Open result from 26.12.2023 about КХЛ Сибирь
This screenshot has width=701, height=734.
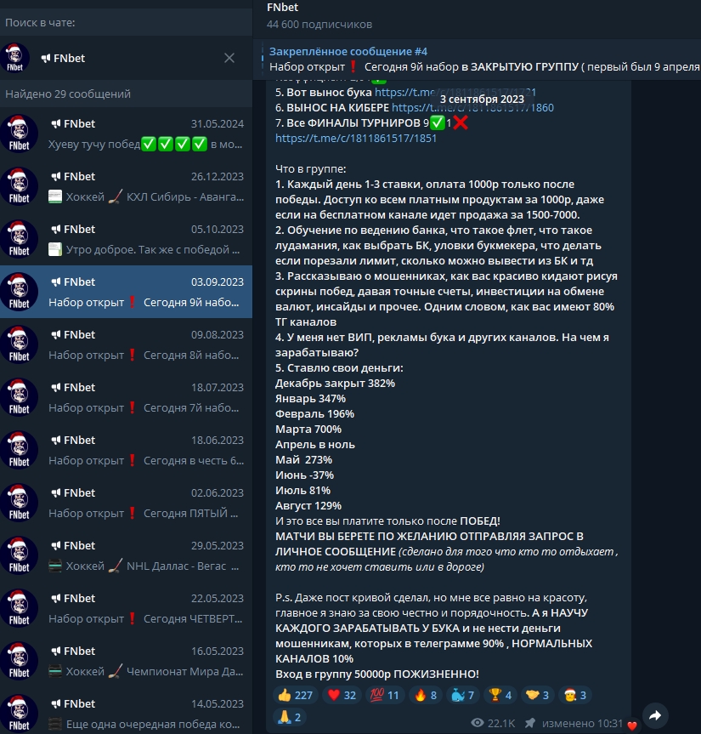tap(127, 187)
